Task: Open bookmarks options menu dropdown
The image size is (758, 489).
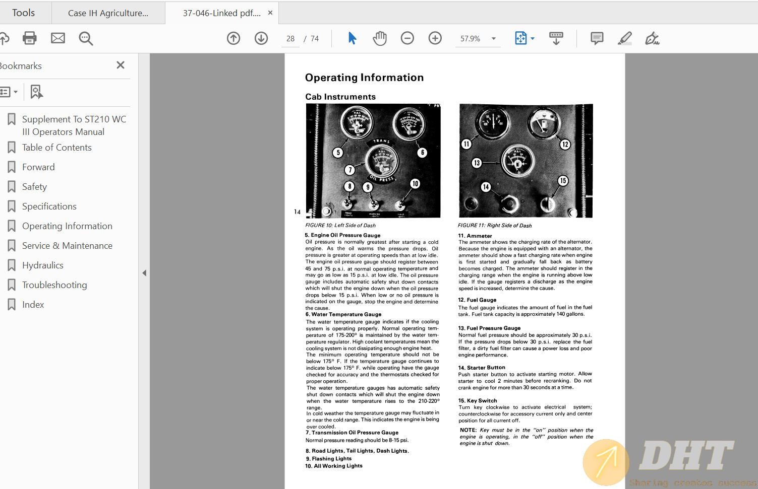Action: click(9, 92)
